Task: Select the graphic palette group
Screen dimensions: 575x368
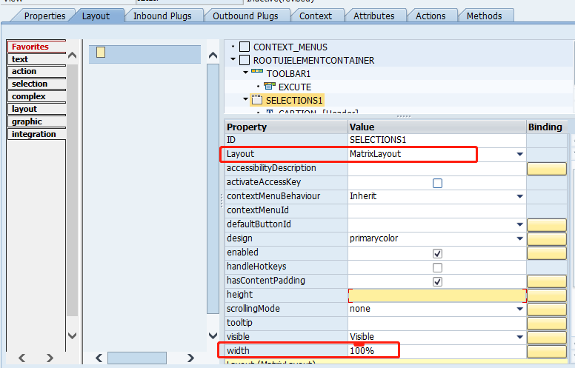Action: (36, 121)
